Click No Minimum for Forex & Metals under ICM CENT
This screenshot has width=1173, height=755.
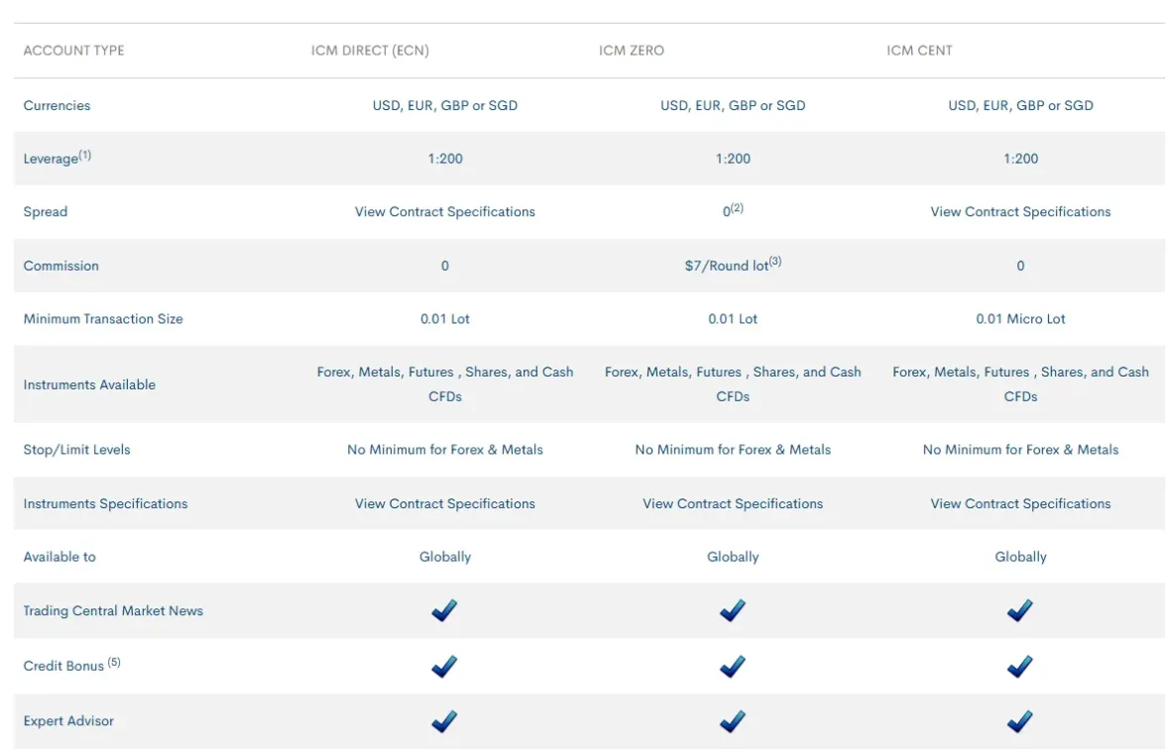pyautogui.click(x=1020, y=449)
